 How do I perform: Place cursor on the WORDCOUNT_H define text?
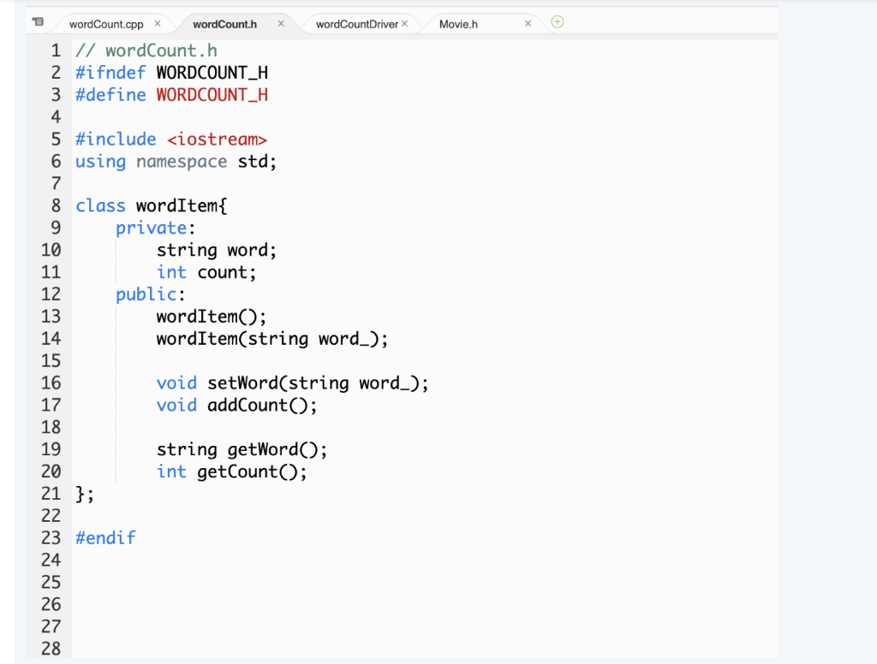(212, 94)
